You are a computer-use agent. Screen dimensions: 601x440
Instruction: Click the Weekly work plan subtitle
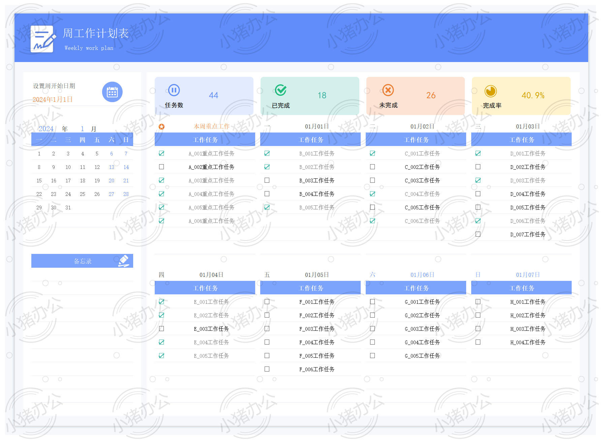pyautogui.click(x=89, y=48)
